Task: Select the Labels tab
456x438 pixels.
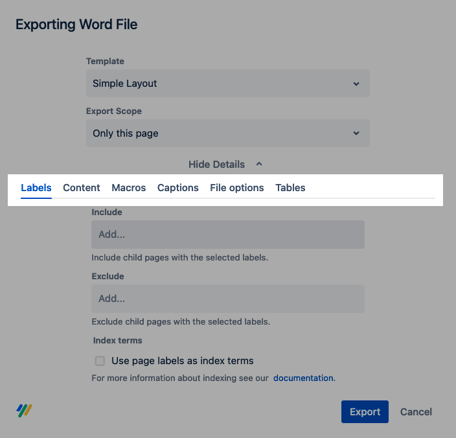Action: click(36, 188)
